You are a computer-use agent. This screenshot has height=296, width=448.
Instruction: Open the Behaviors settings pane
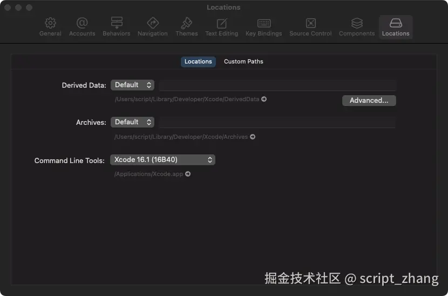pyautogui.click(x=116, y=27)
